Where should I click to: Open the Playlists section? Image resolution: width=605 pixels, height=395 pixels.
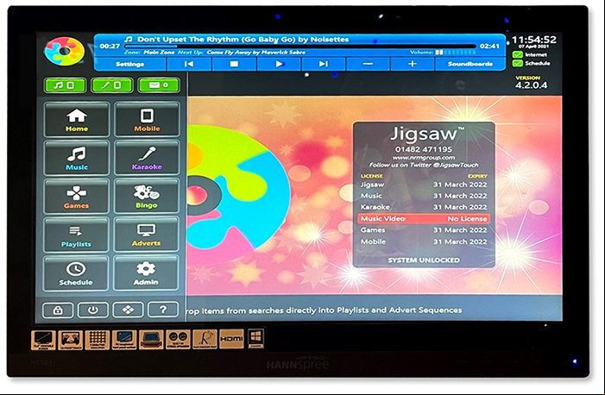click(76, 235)
